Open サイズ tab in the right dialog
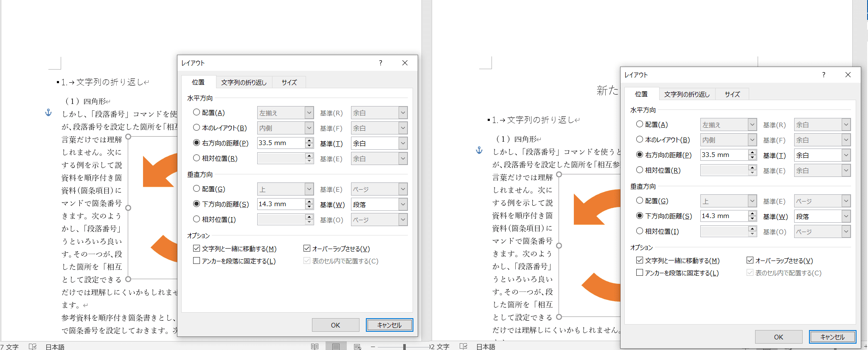This screenshot has width=868, height=350. (x=732, y=94)
